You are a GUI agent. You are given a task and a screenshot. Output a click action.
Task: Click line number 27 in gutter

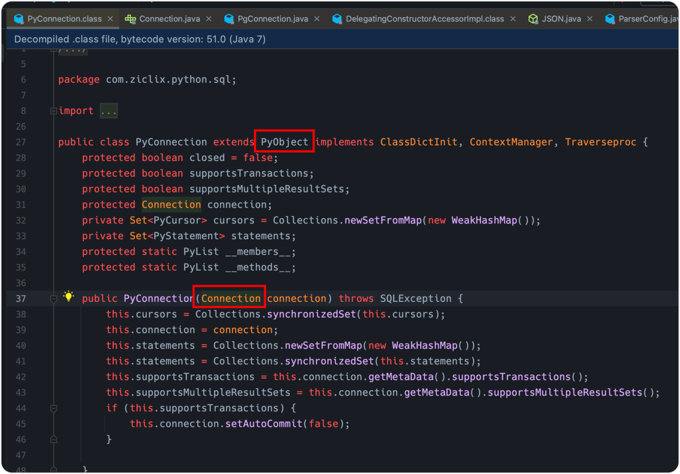click(x=21, y=142)
